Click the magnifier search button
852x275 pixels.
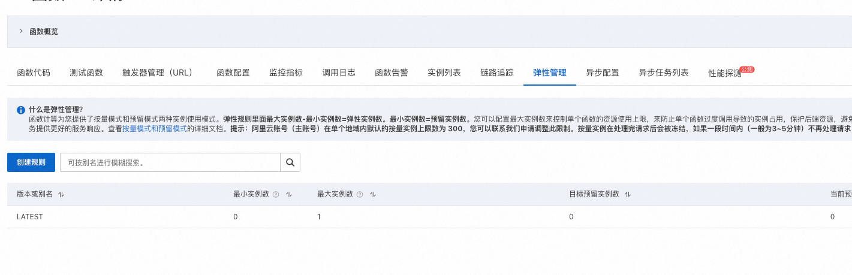point(290,162)
